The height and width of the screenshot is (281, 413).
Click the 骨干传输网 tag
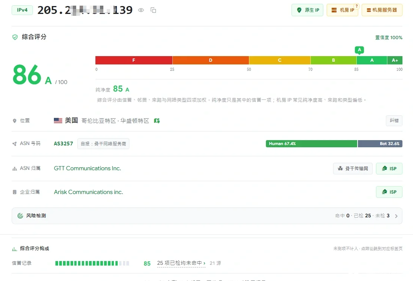click(353, 168)
